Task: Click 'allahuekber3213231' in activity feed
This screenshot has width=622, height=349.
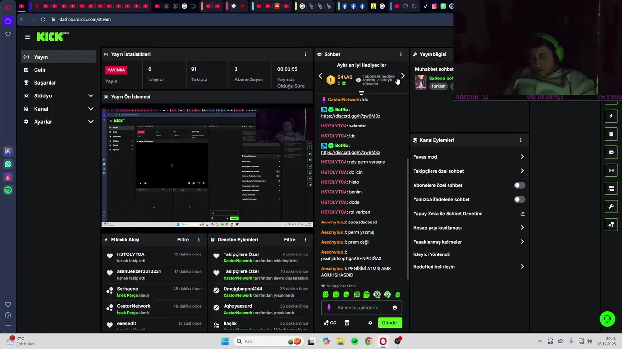Action: 139,271
